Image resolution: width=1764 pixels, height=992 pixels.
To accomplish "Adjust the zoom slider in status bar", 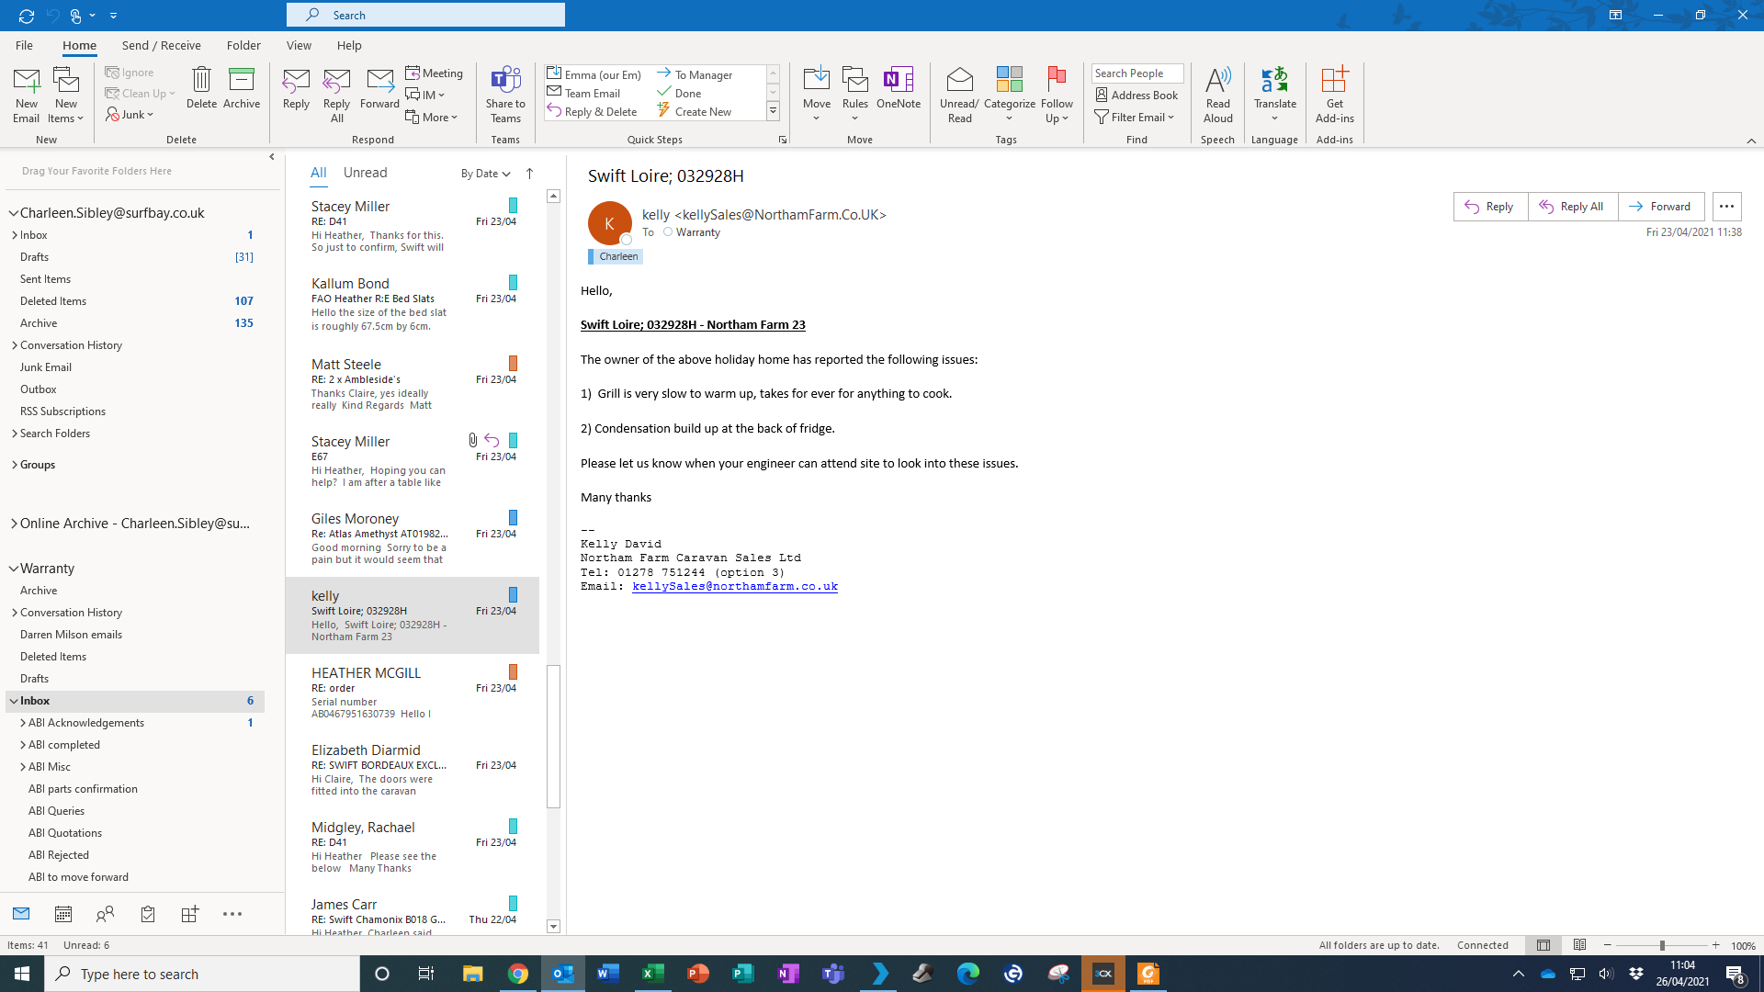I will point(1661,945).
